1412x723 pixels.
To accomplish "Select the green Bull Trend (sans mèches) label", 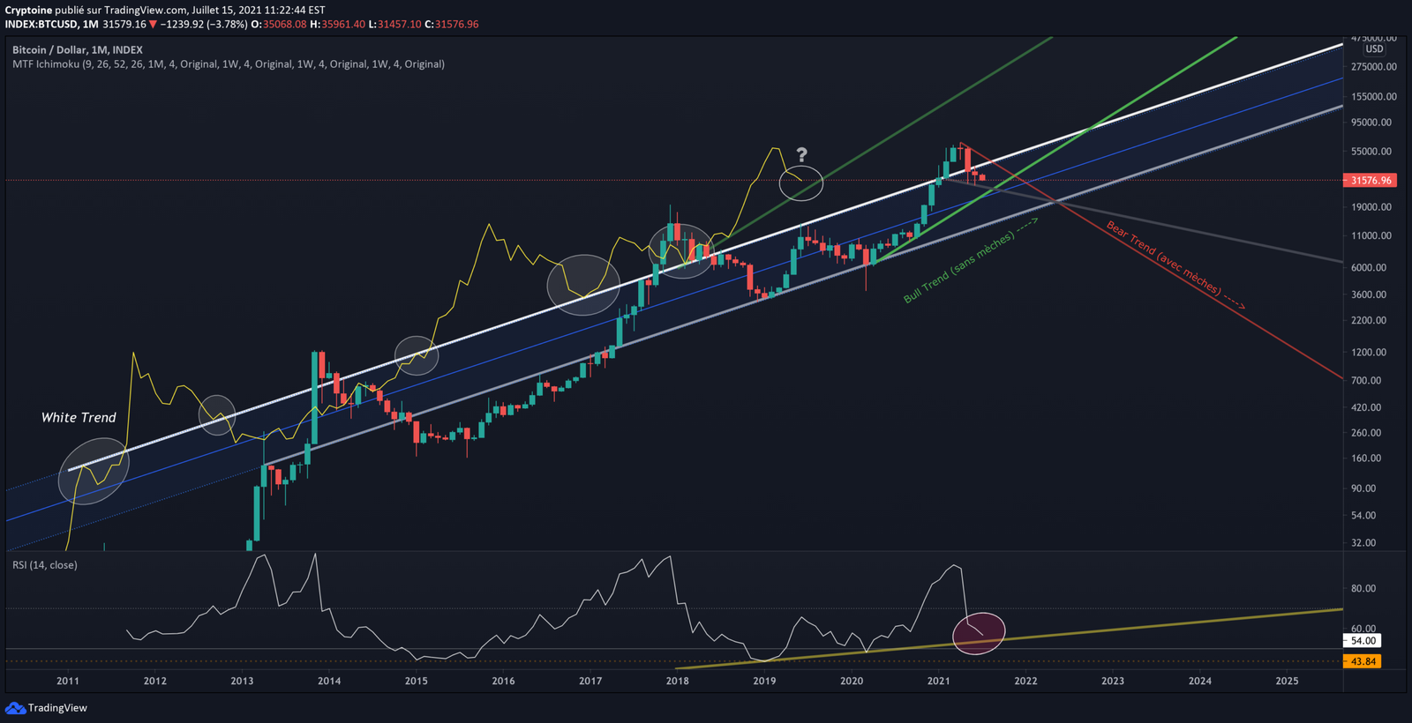I will pyautogui.click(x=958, y=268).
